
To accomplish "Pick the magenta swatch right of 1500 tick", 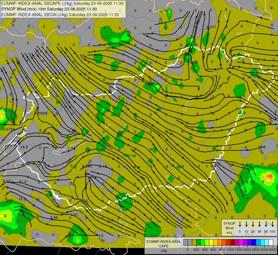I will coord(241,242).
